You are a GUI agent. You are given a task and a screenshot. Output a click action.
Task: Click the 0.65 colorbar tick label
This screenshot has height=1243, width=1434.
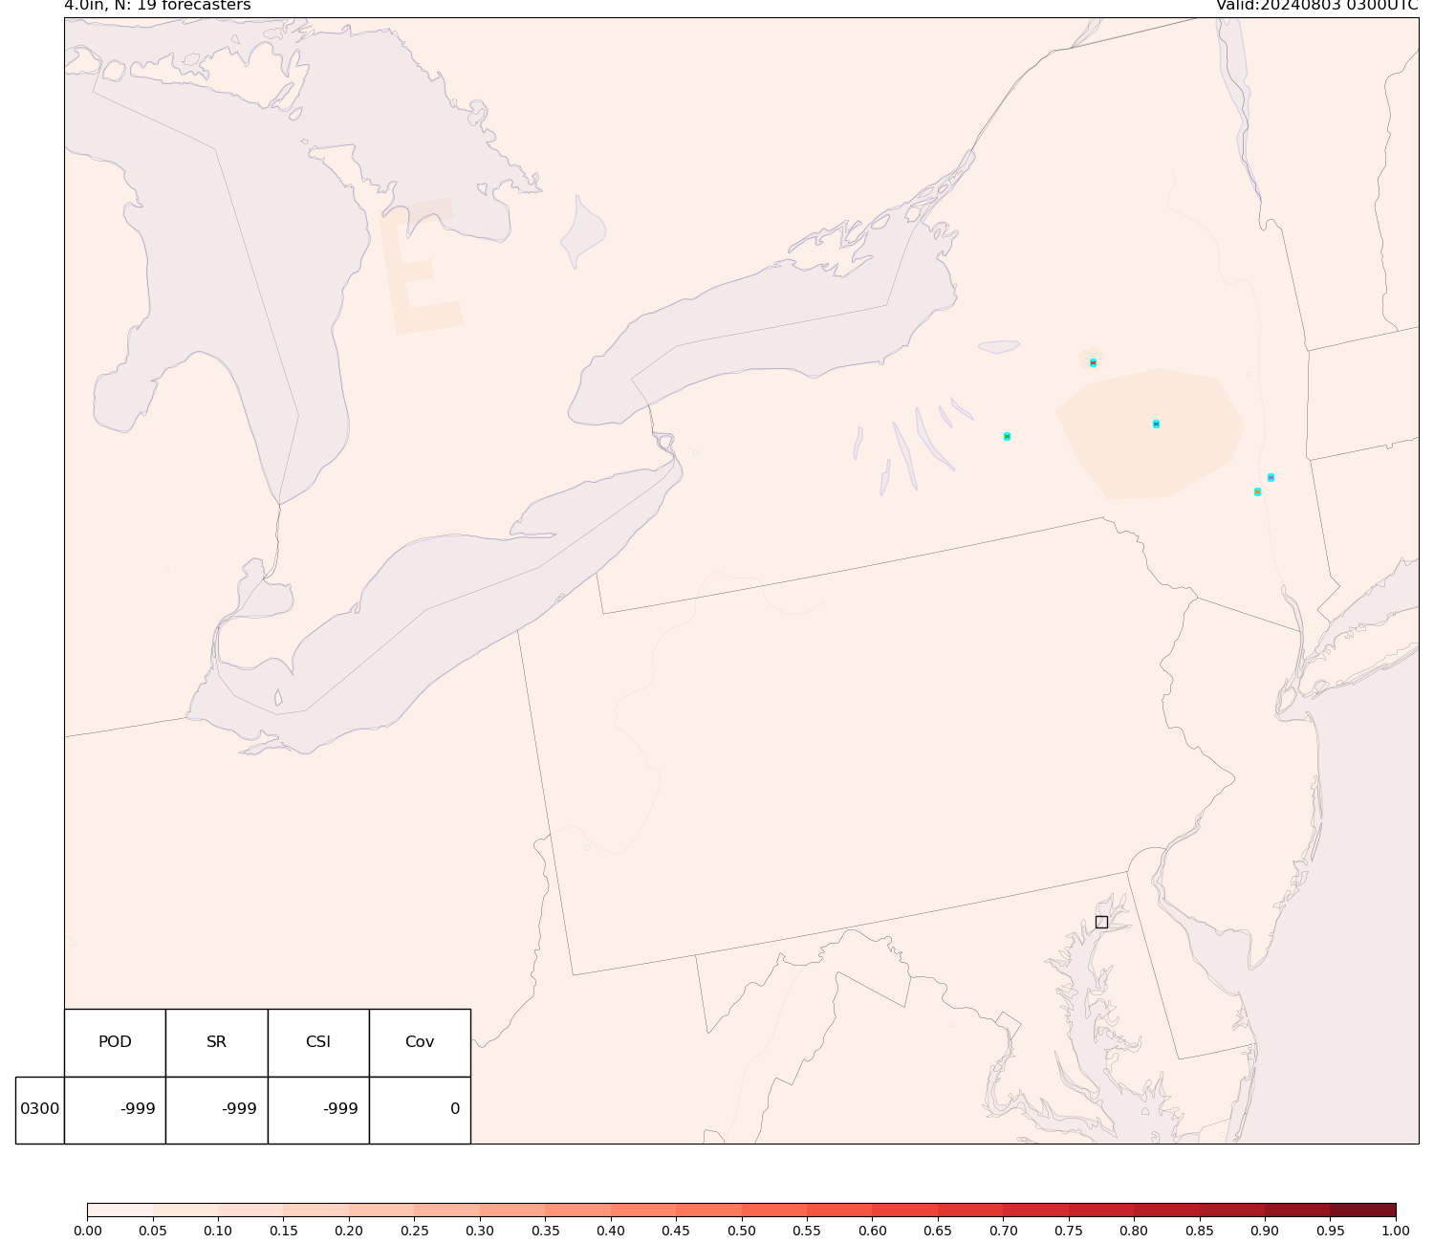tap(938, 1231)
